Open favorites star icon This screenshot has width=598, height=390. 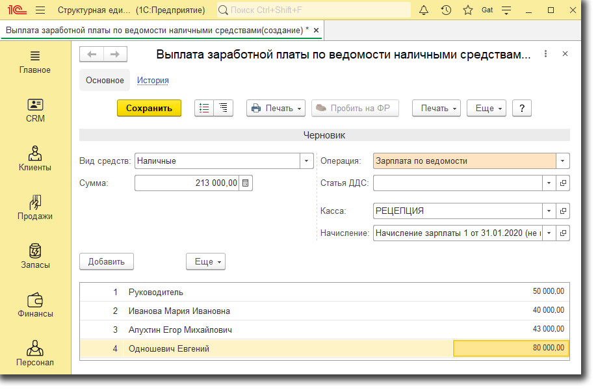(x=468, y=10)
